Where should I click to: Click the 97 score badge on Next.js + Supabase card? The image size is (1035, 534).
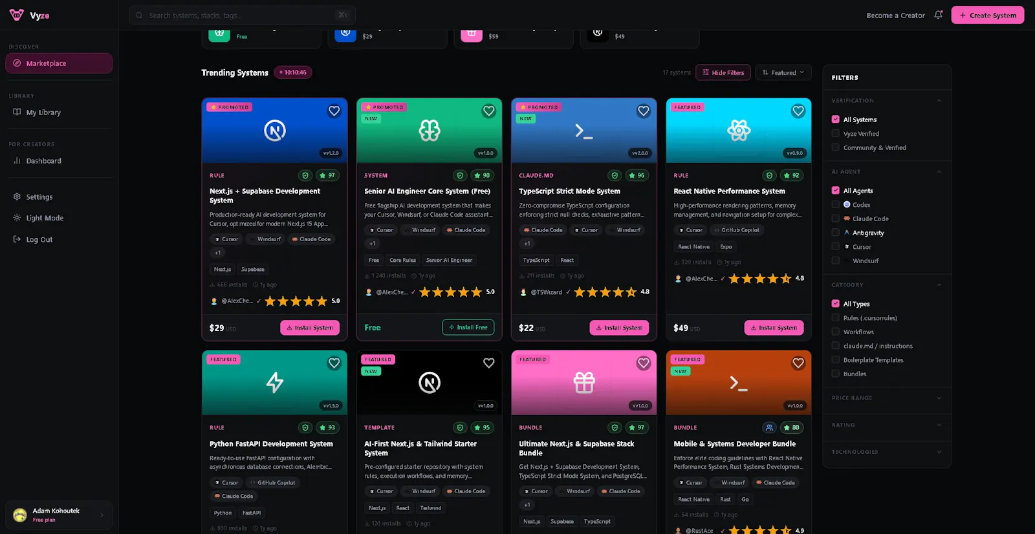coord(327,175)
